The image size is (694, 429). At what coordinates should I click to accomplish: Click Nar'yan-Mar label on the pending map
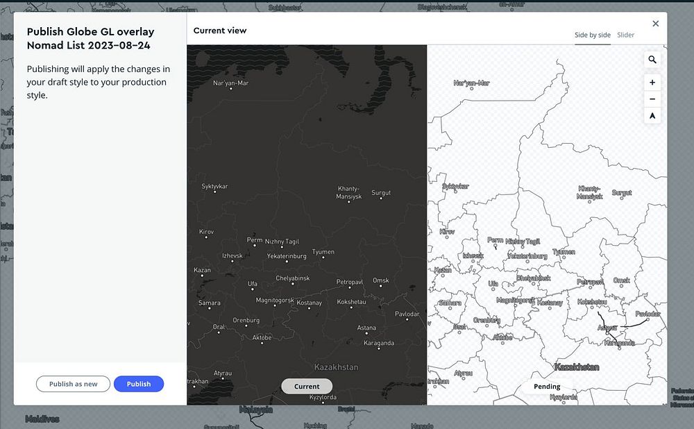(x=471, y=83)
